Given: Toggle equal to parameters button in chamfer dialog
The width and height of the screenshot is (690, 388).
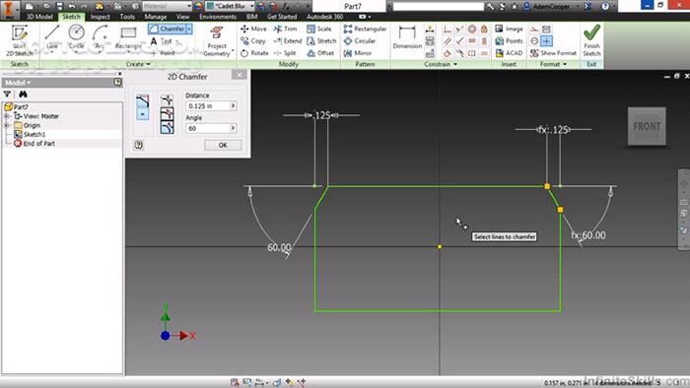Looking at the screenshot, I should coord(142,114).
